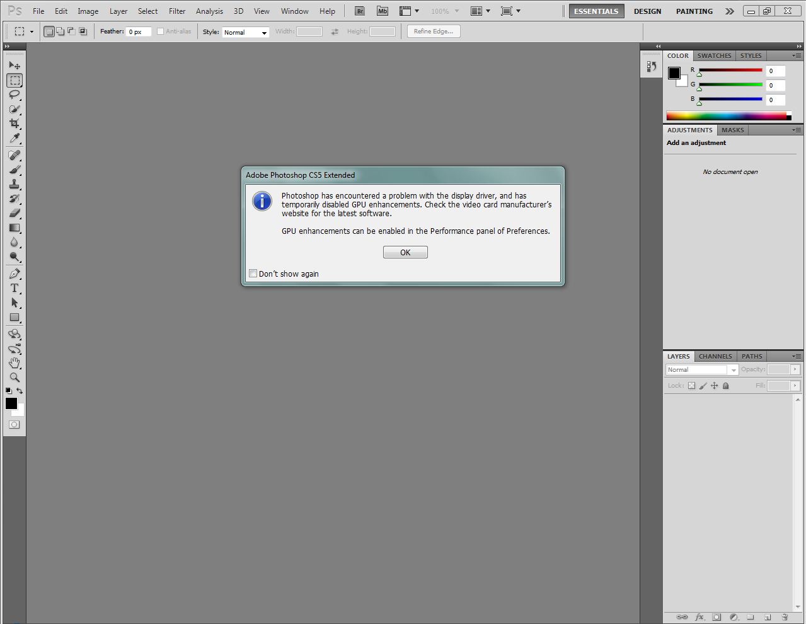
Task: Choose the Add to selection mode button
Action: (60, 32)
